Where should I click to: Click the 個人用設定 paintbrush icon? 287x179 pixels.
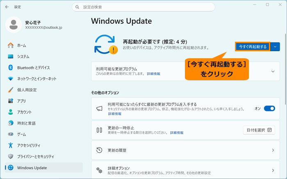(x=11, y=90)
